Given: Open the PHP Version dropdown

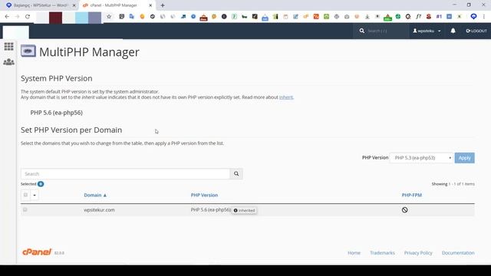Looking at the screenshot, I should 421,158.
